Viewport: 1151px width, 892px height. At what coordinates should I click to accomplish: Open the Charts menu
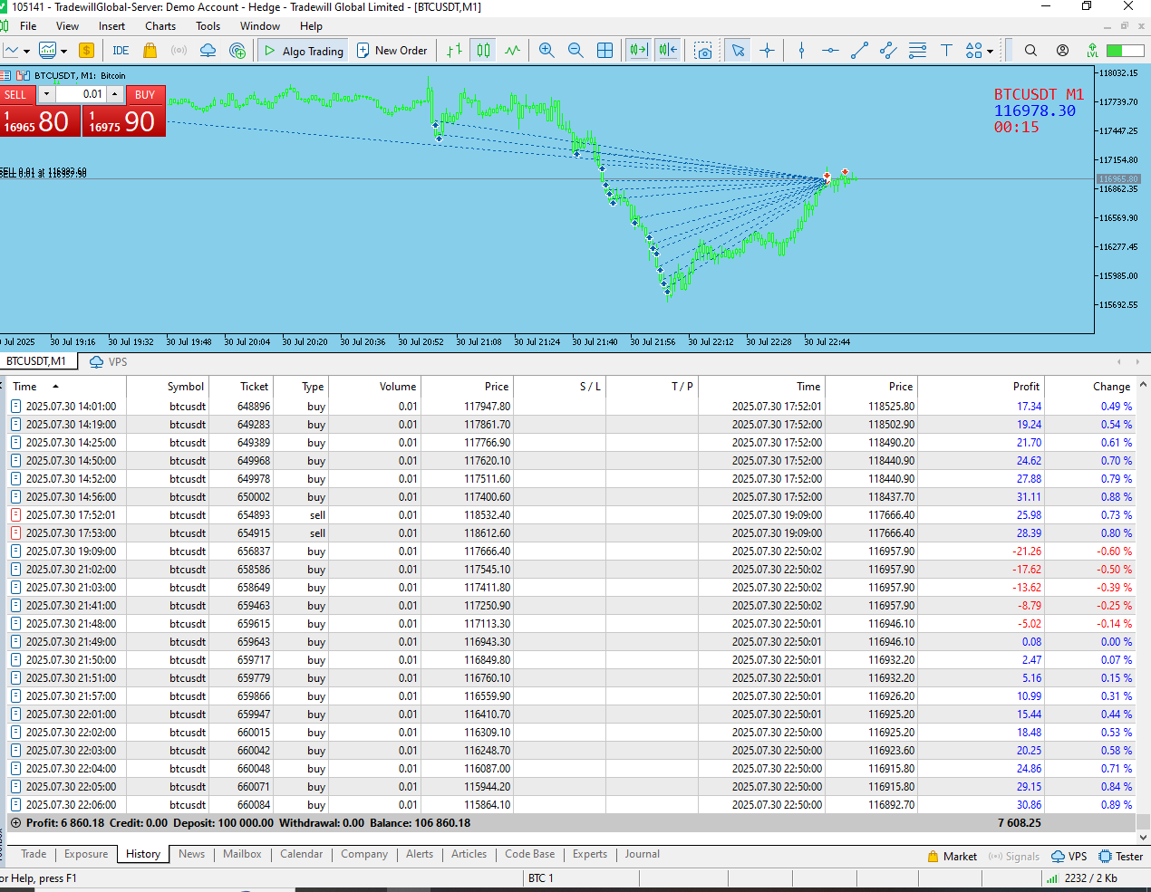point(160,26)
